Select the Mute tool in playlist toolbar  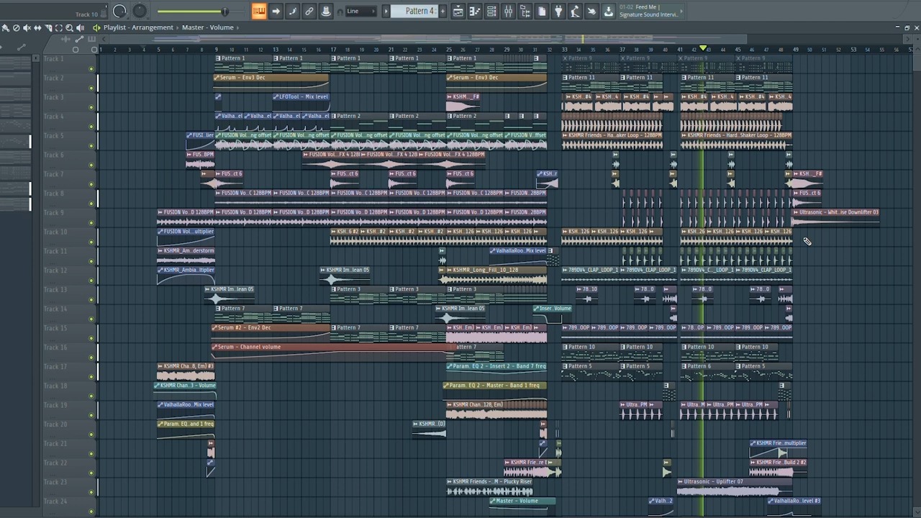point(27,27)
